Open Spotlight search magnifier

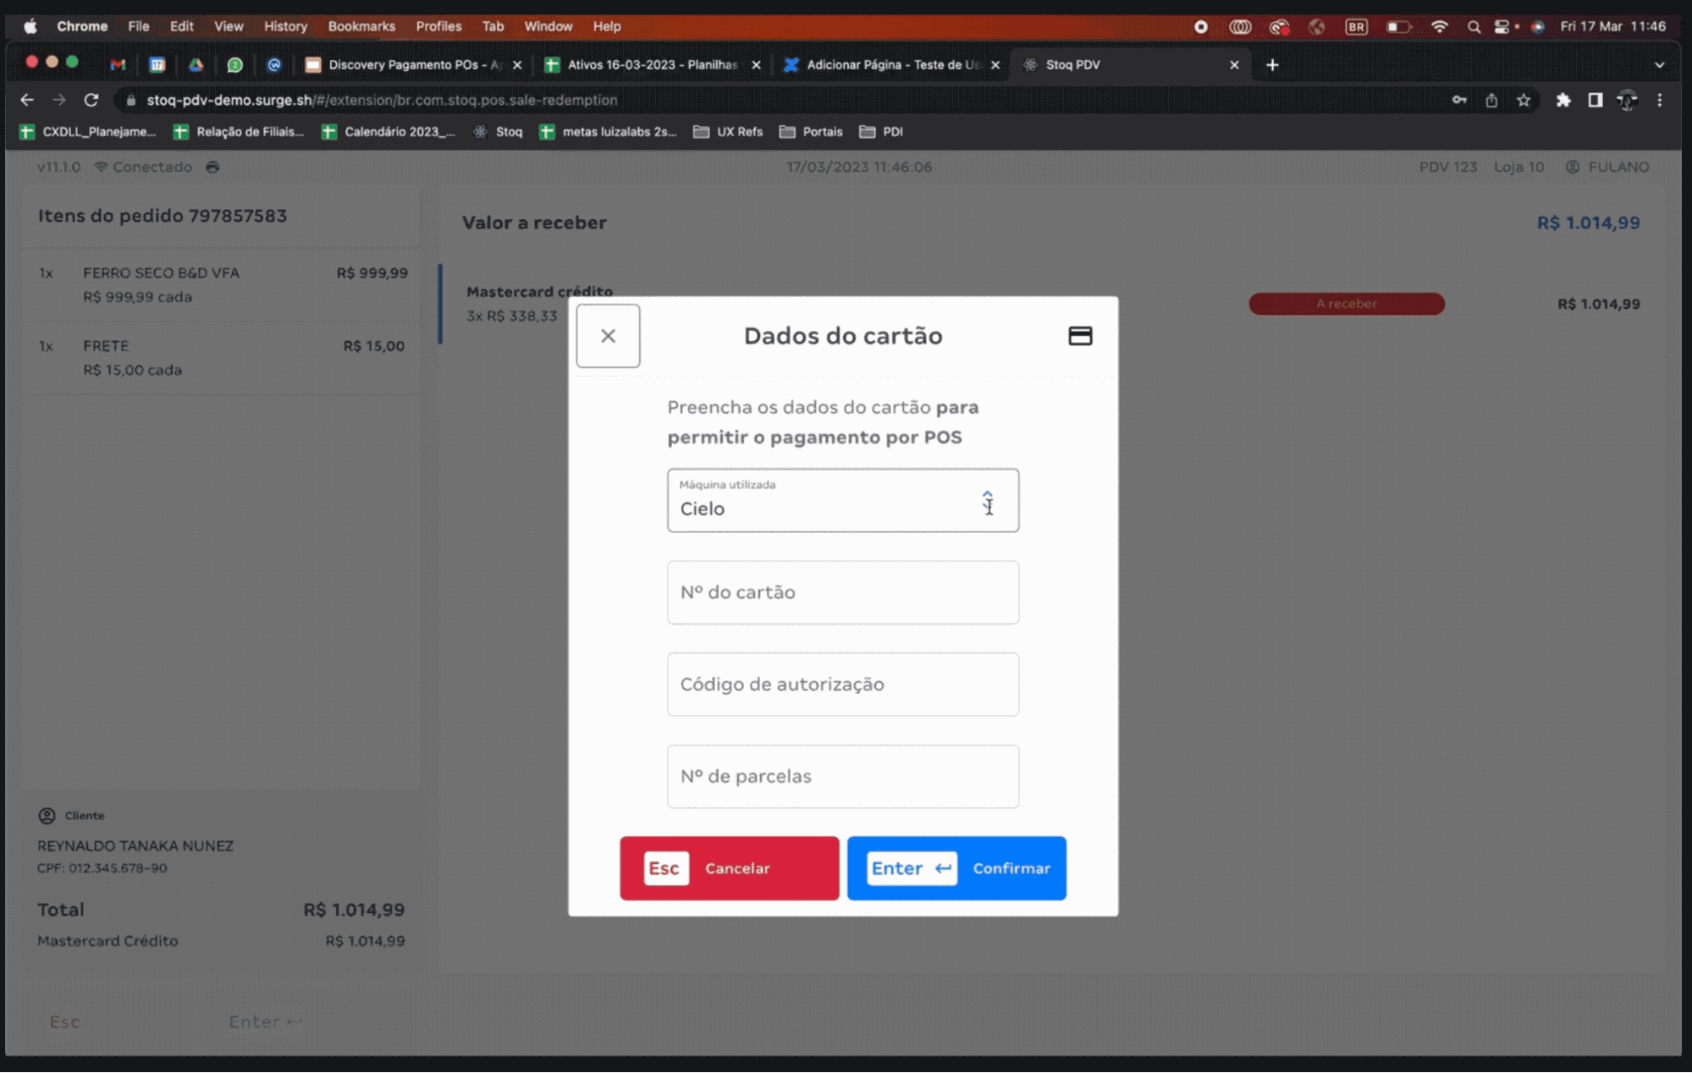coord(1474,26)
